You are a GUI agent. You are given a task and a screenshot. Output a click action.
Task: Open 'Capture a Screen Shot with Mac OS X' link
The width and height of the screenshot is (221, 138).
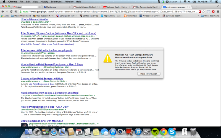click(x=42, y=121)
